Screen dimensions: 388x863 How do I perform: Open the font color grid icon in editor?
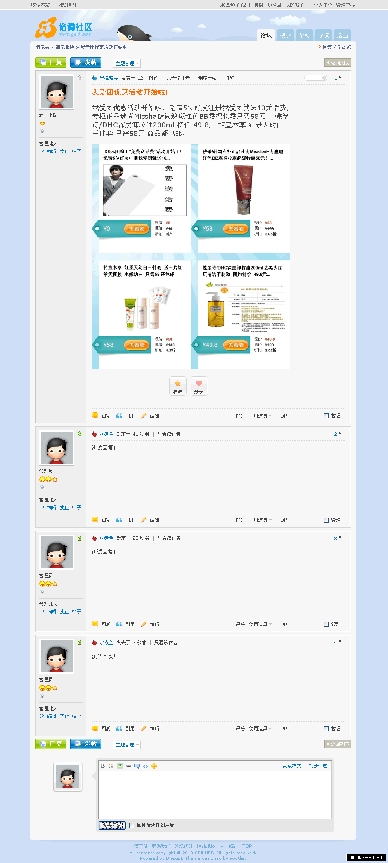111,766
